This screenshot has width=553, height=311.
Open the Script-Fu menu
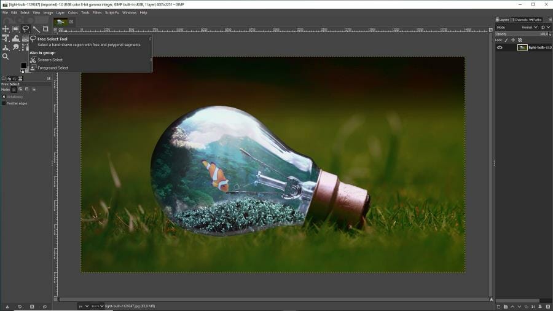pos(112,13)
